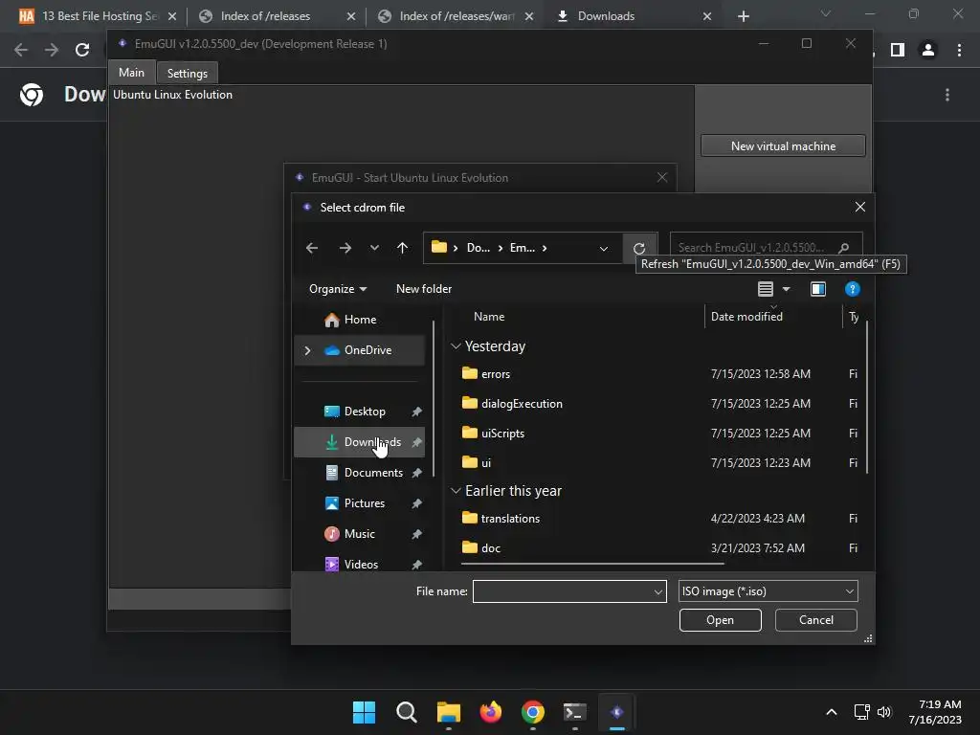Toggle Chrome side panel icon
The image size is (980, 735).
[898, 50]
